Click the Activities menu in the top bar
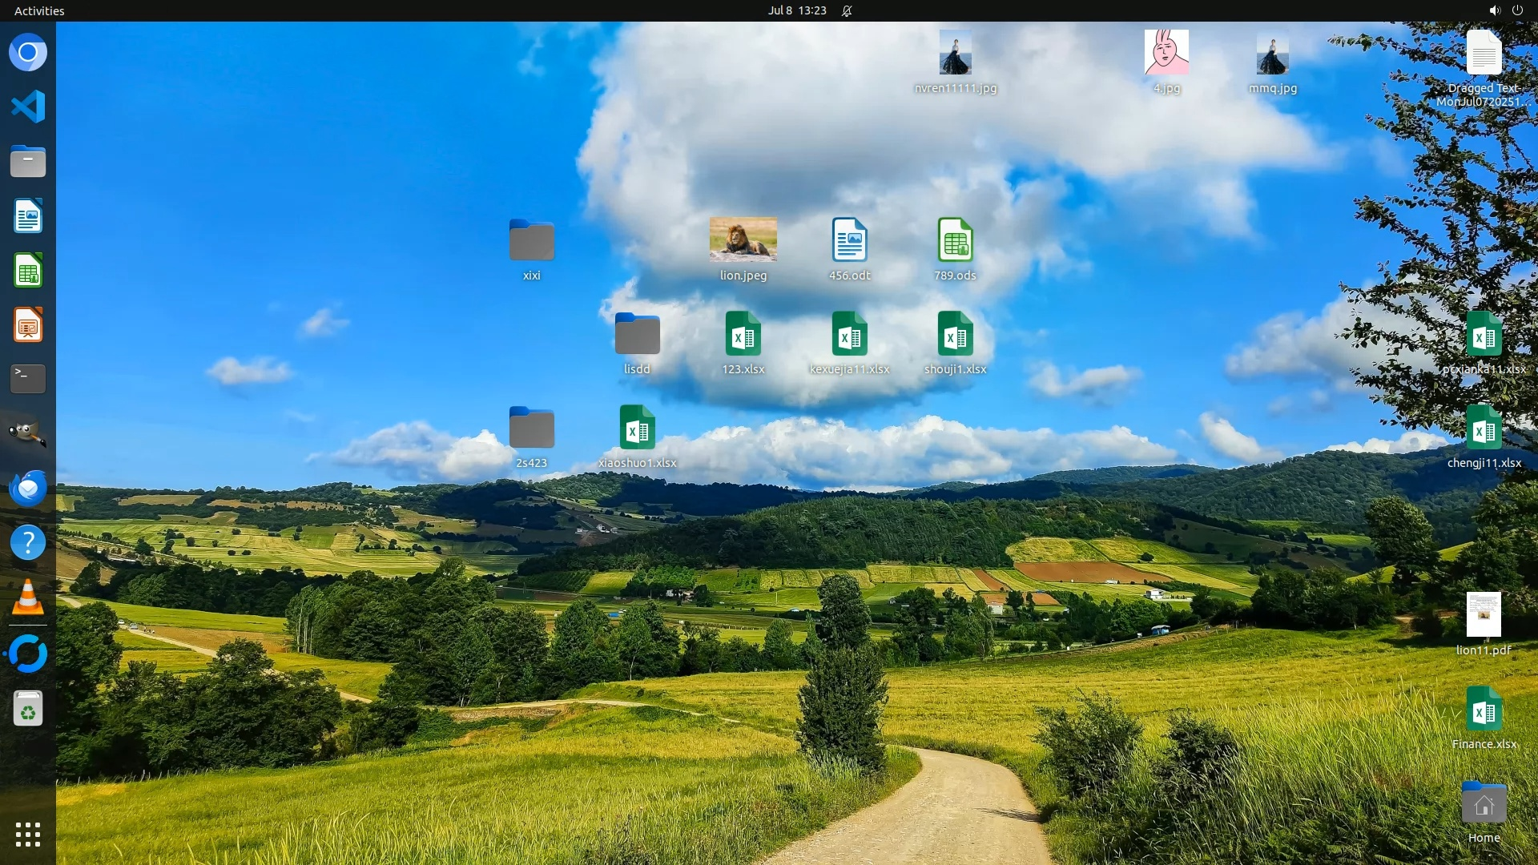Image resolution: width=1538 pixels, height=865 pixels. coord(39,10)
